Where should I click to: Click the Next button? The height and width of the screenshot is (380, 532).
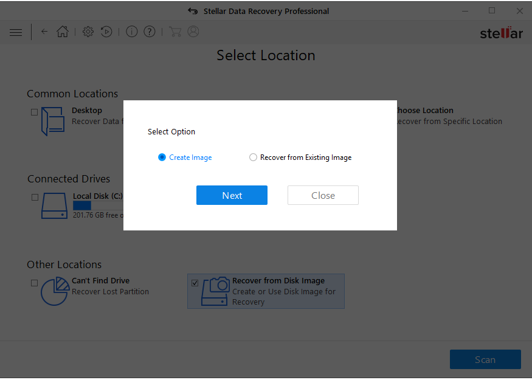(x=232, y=195)
